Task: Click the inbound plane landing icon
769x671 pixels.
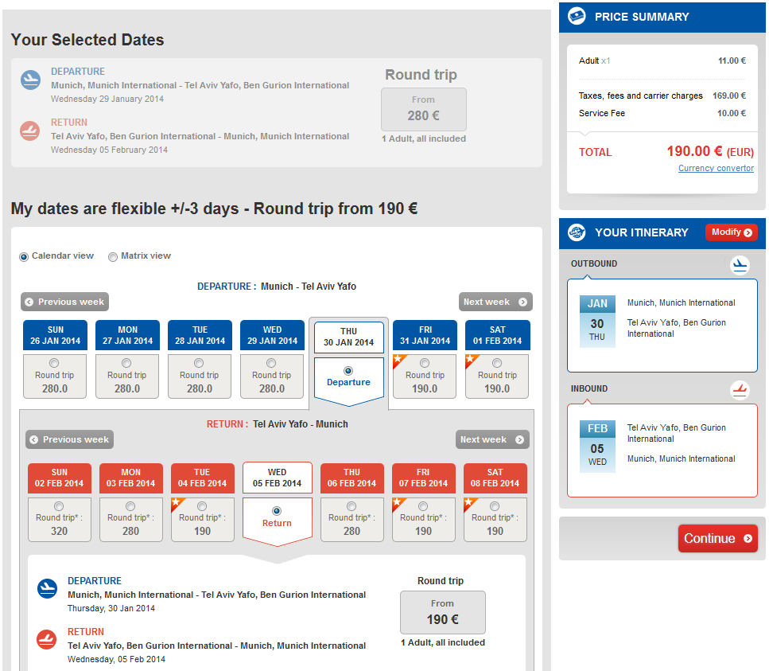Action: pyautogui.click(x=740, y=390)
